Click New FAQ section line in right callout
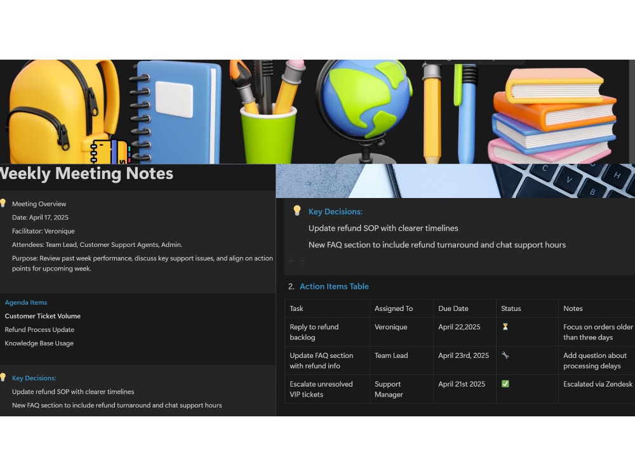Image resolution: width=635 pixels, height=476 pixels. 437,245
